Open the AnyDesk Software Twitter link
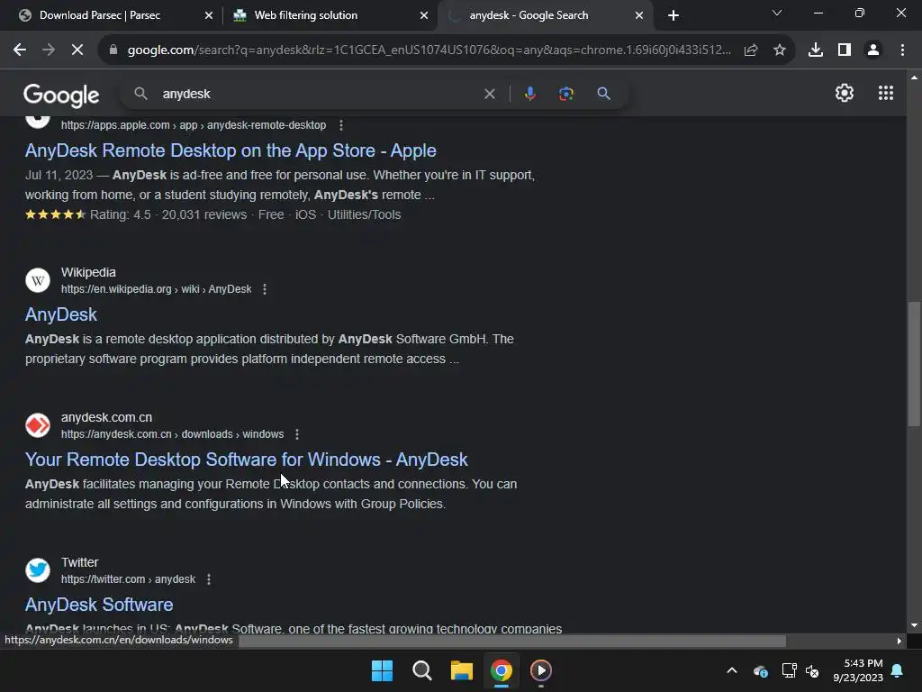 pyautogui.click(x=99, y=605)
